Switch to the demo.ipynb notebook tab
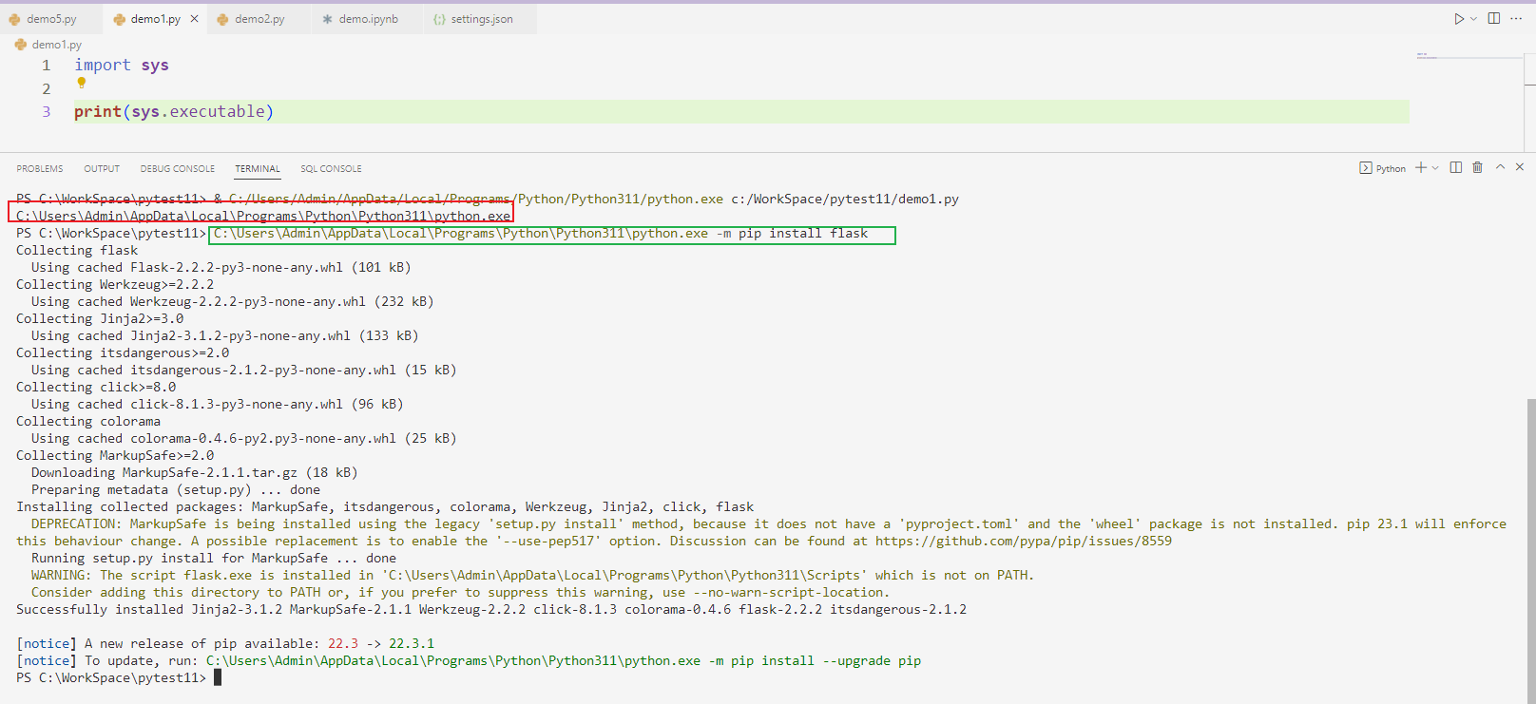 click(x=369, y=19)
